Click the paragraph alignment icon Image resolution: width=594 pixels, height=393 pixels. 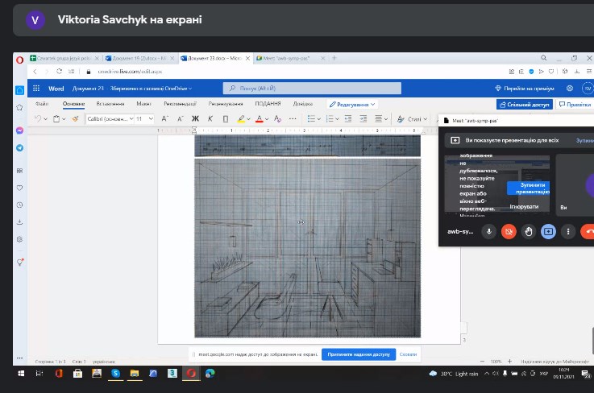pyautogui.click(x=379, y=119)
